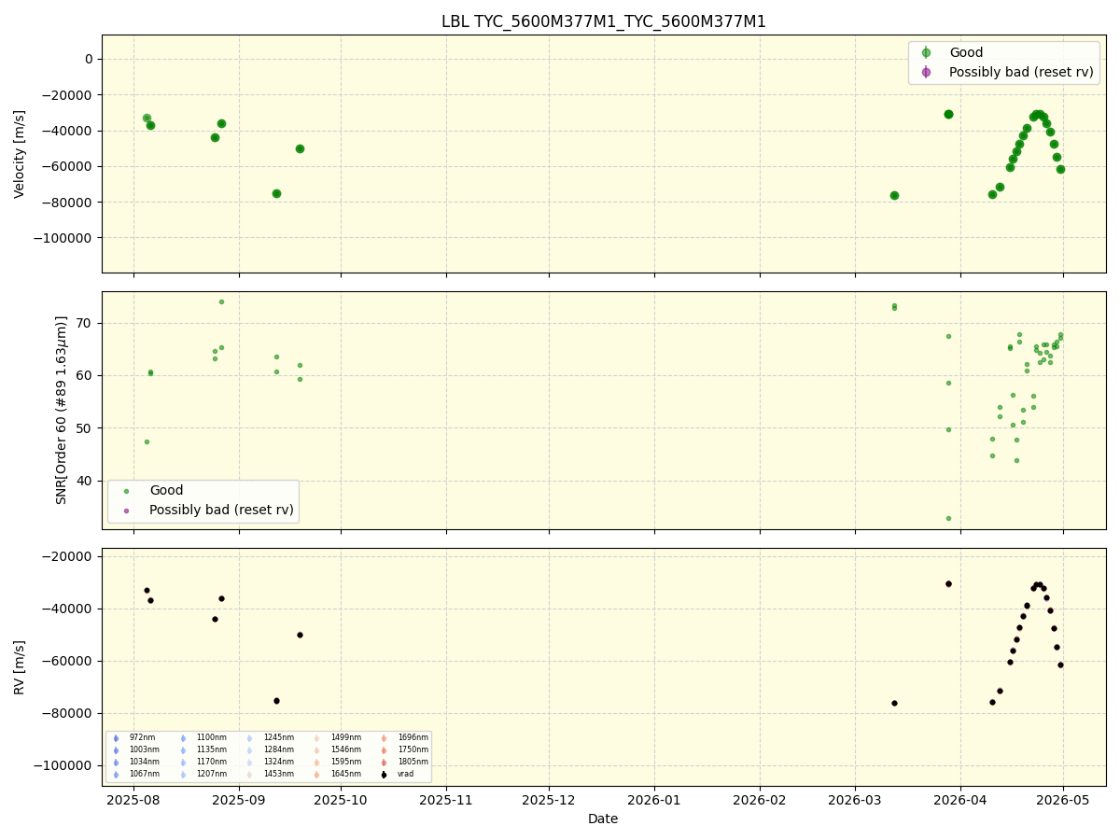Click 'Possibly bad (reset rv)' text in velocity legend

click(x=1021, y=72)
